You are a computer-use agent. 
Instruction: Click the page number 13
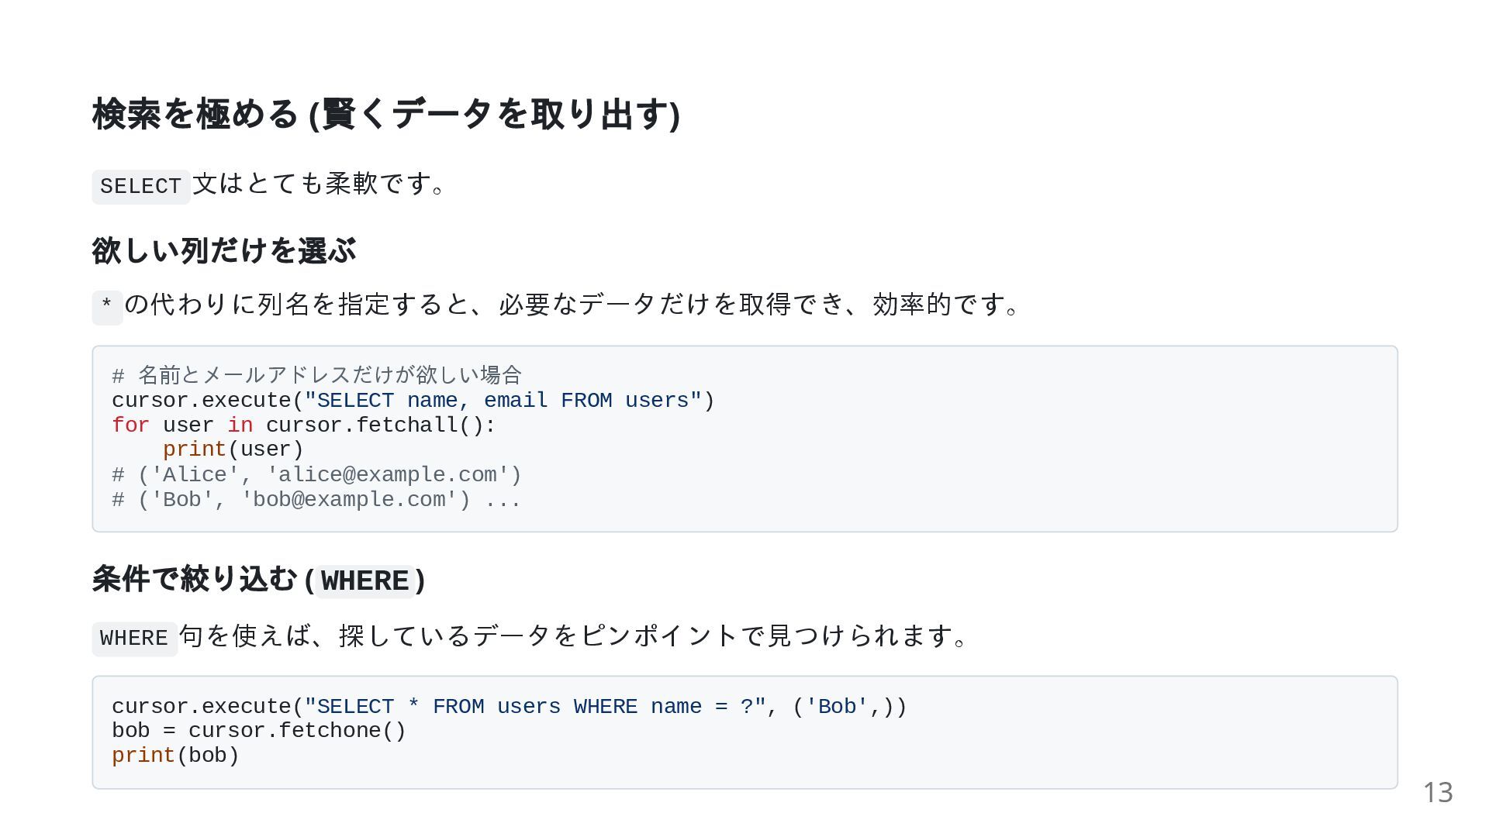(1438, 793)
